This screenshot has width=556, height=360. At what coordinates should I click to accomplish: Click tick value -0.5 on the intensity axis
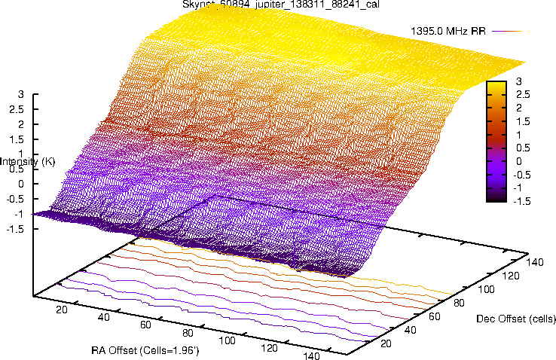click(15, 199)
